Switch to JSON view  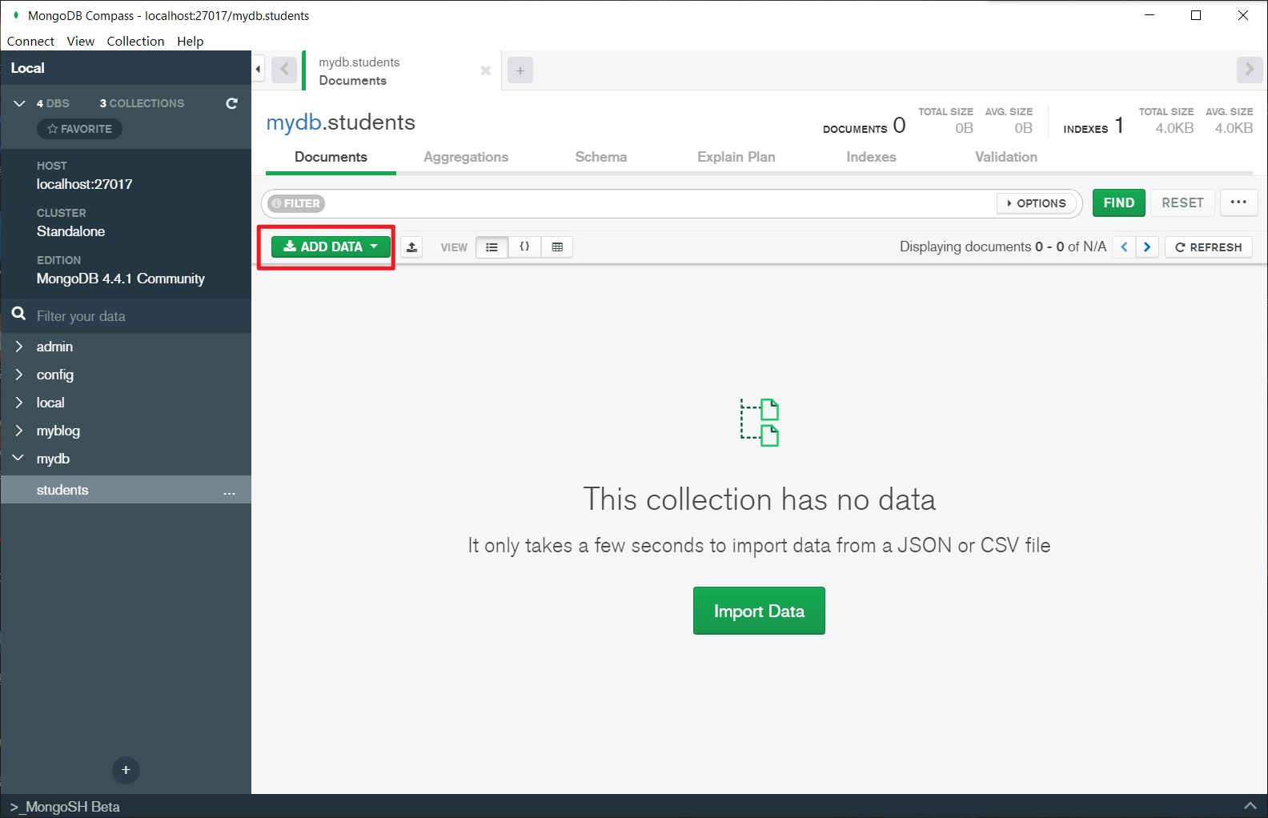(x=524, y=247)
